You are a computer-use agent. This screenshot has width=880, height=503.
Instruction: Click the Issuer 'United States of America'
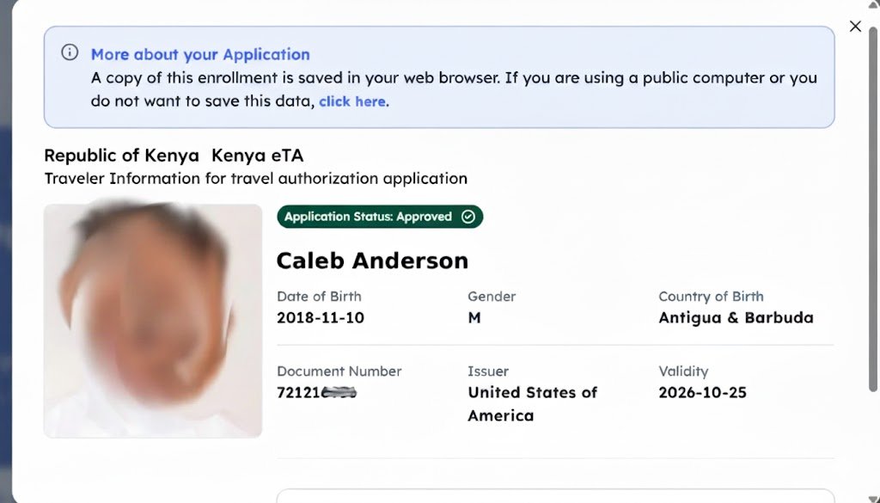pos(532,402)
